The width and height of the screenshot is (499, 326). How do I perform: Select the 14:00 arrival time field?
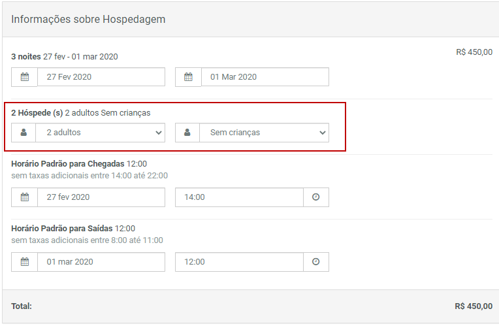pos(239,197)
